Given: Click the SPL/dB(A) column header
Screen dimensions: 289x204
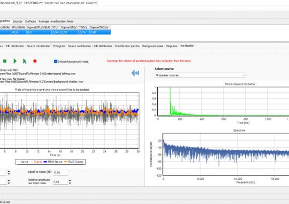Looking at the screenshot, I should click(18, 27).
